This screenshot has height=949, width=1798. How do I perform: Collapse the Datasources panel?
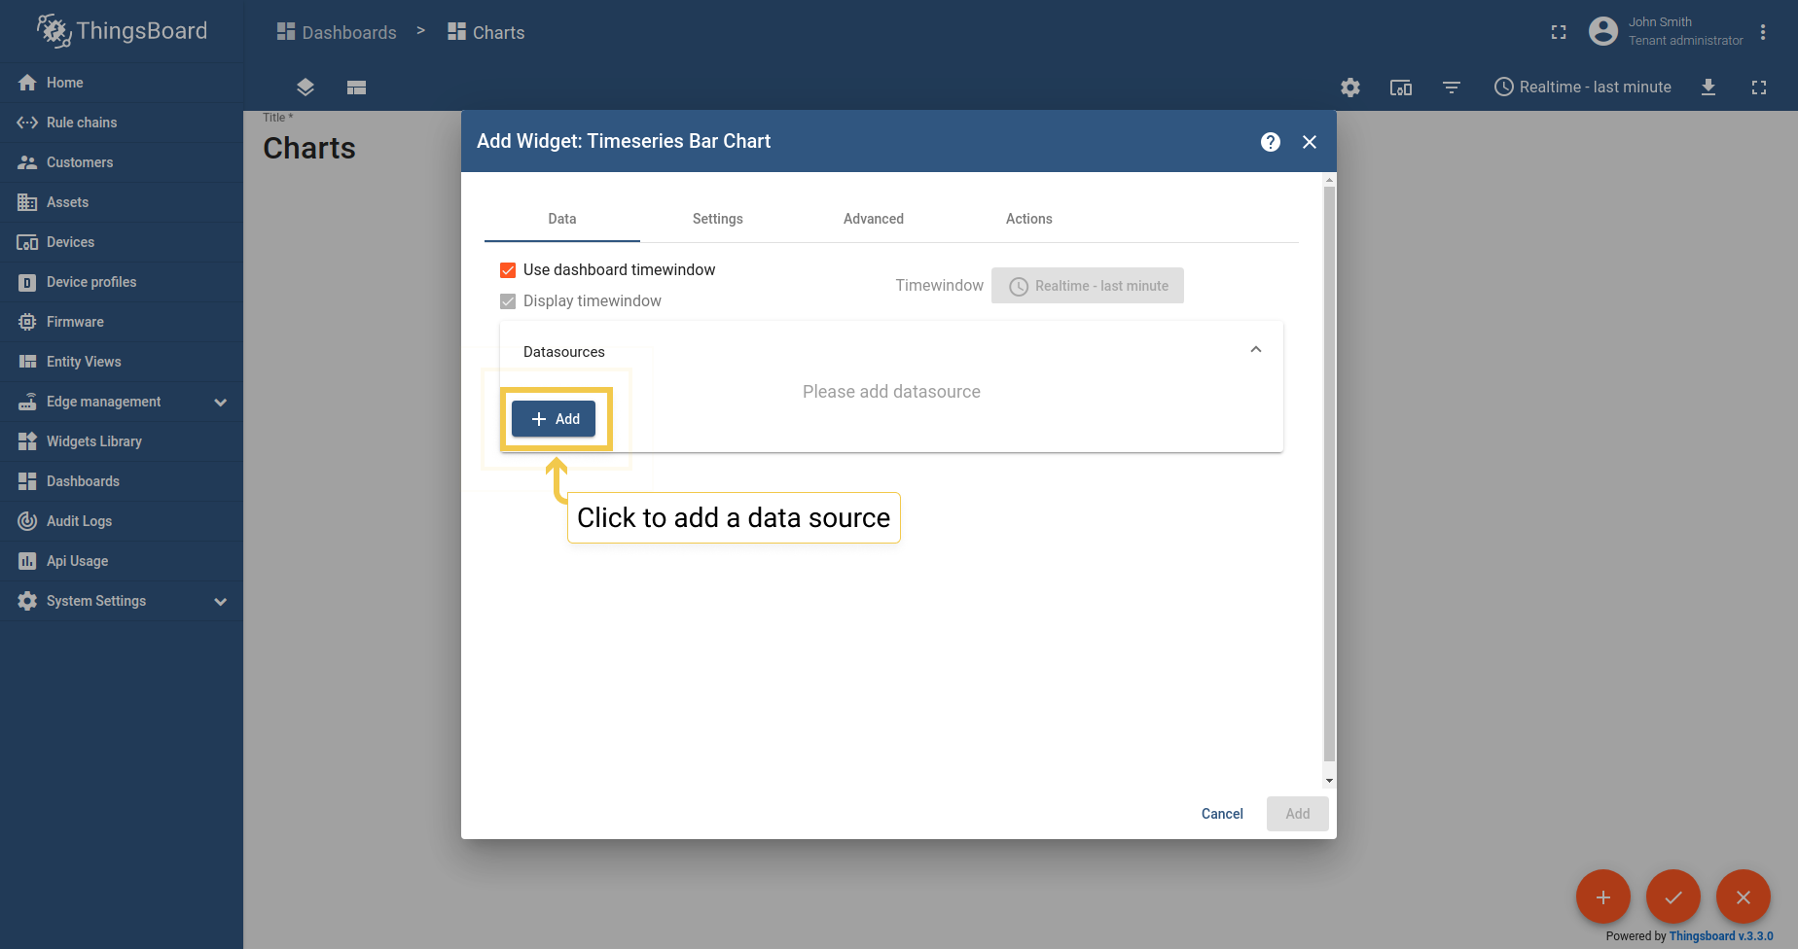(1255, 349)
